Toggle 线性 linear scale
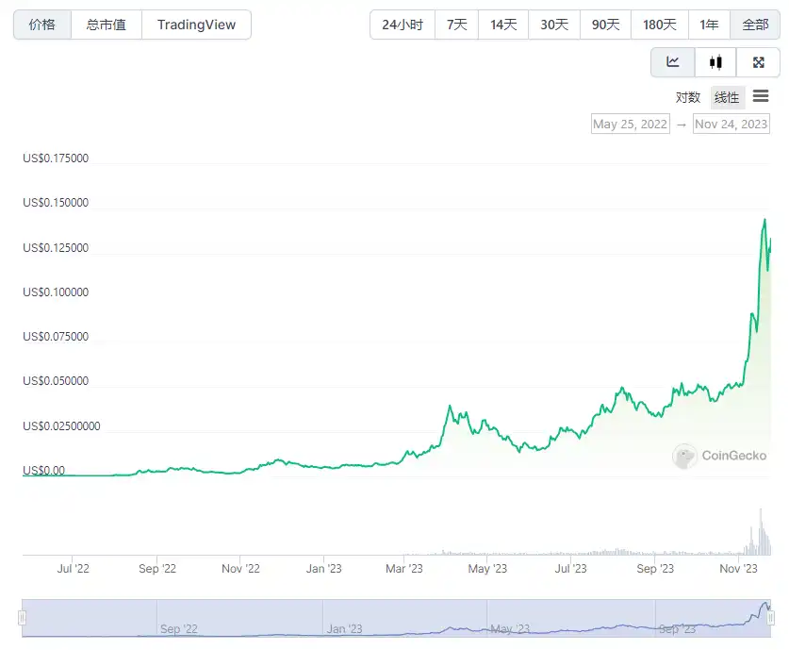The height and width of the screenshot is (650, 789). click(727, 97)
